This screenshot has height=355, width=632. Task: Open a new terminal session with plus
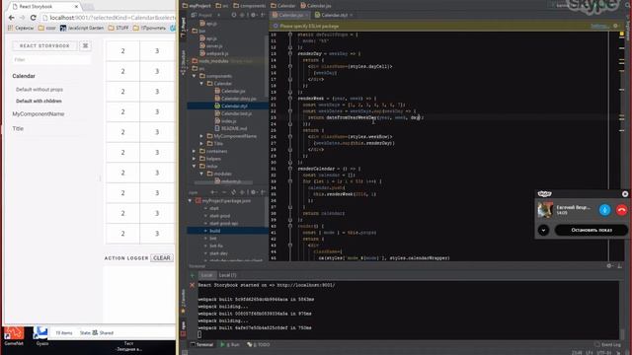[193, 275]
